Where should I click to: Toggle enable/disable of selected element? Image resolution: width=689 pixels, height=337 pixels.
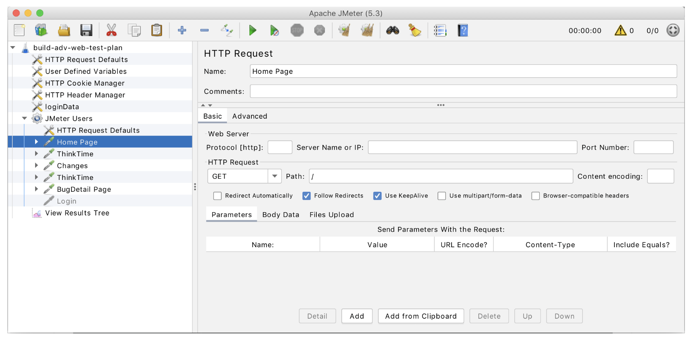(x=227, y=30)
